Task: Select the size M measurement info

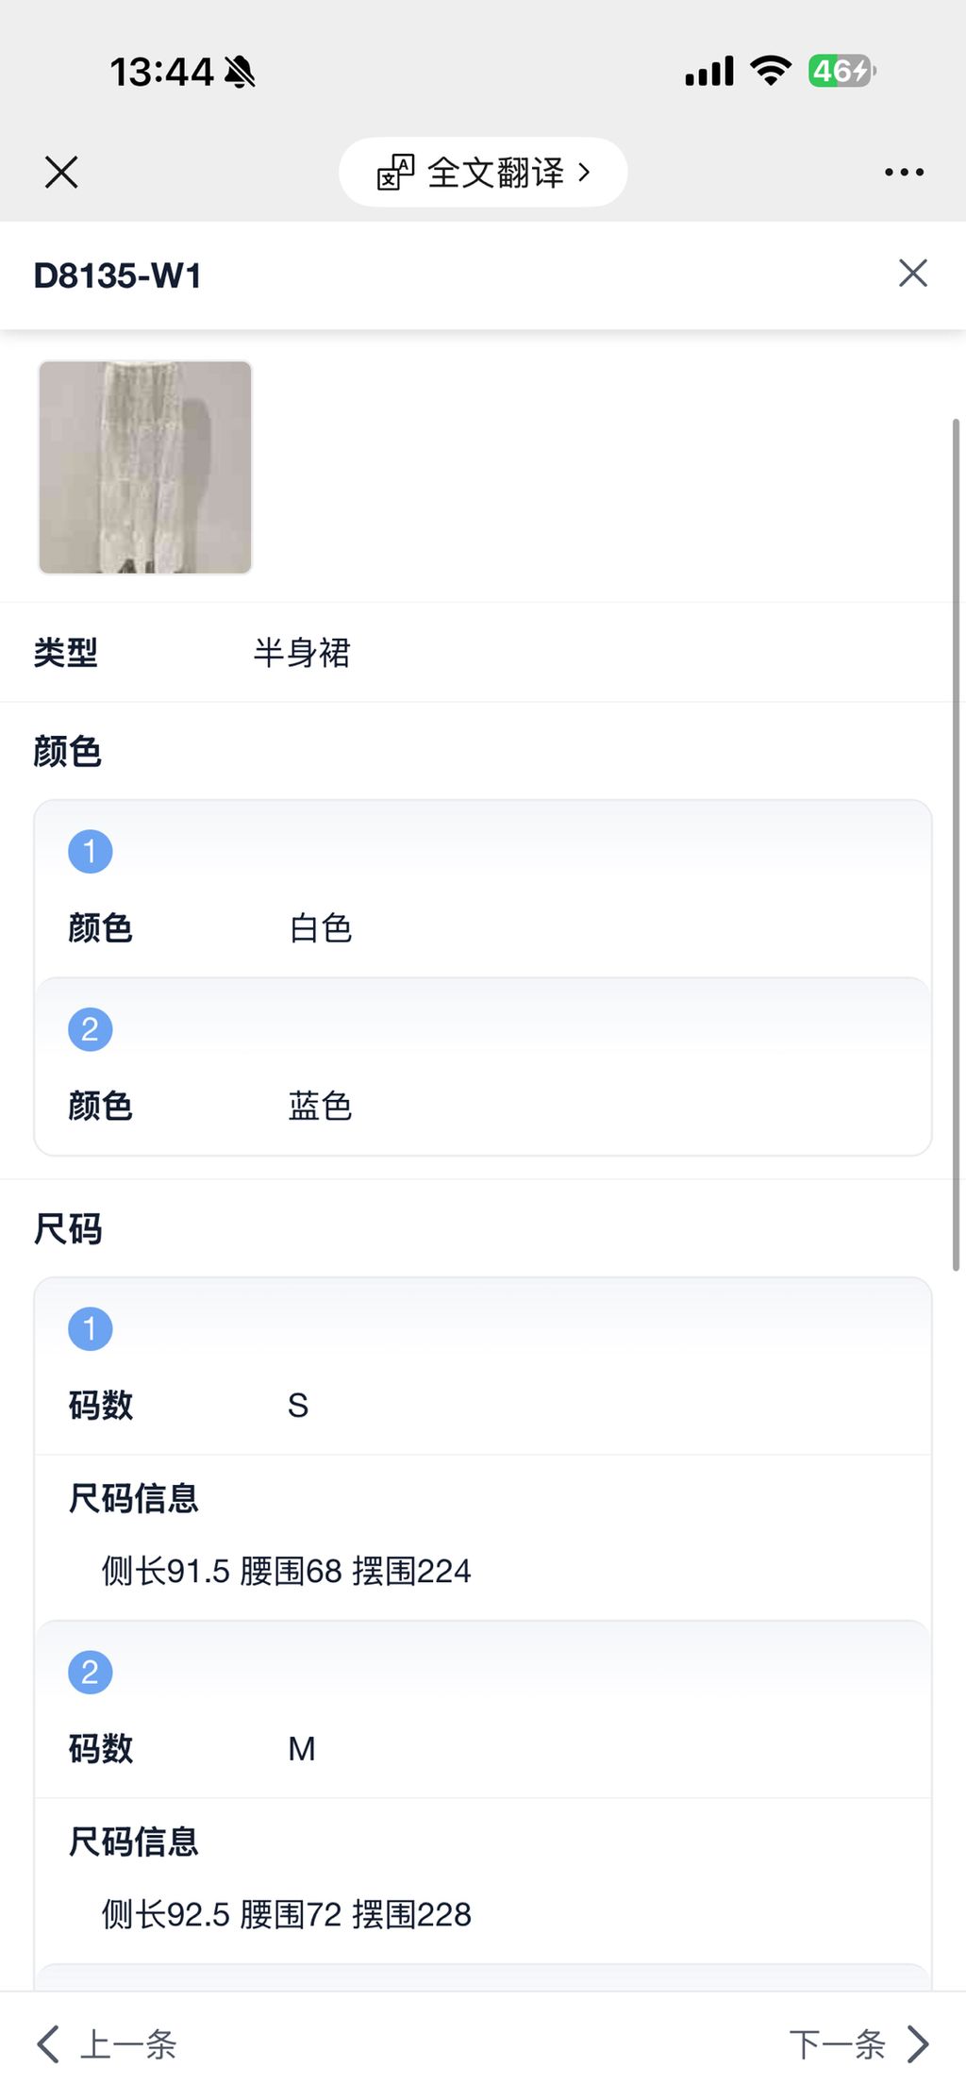Action: pos(286,1914)
